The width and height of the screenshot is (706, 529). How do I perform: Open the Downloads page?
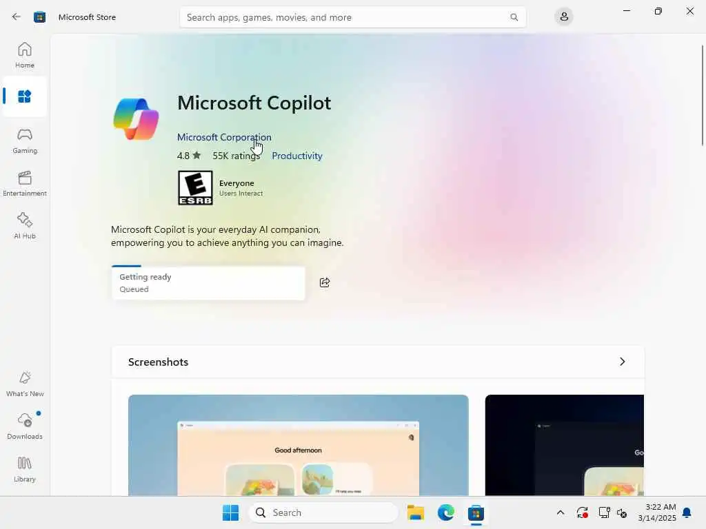[25, 426]
